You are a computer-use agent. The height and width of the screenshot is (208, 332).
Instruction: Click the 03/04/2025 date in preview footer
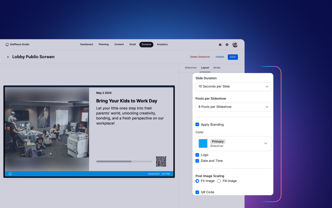[x=154, y=174]
